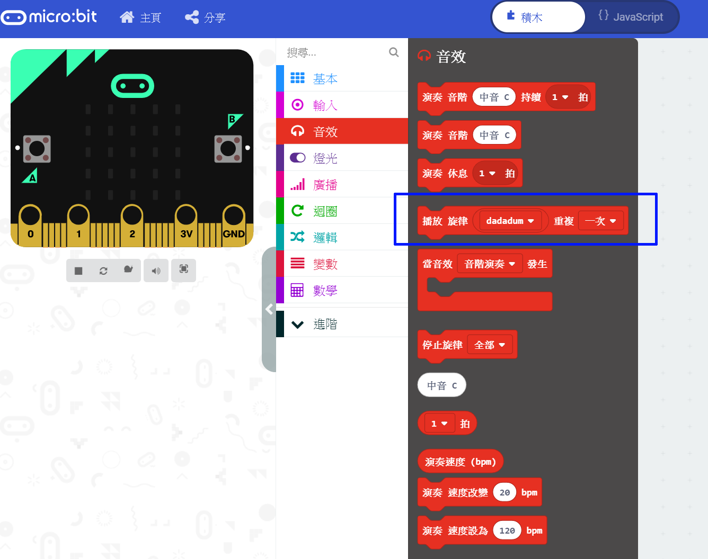
Task: Toggle simulator fullscreen mode
Action: click(183, 270)
